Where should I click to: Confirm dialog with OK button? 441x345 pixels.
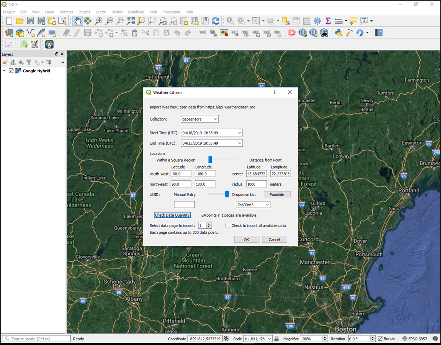tap(246, 240)
